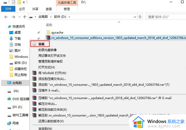This screenshot has width=186, height=130.
Task: Click the Back navigation arrow
Action: (x=6, y=17)
